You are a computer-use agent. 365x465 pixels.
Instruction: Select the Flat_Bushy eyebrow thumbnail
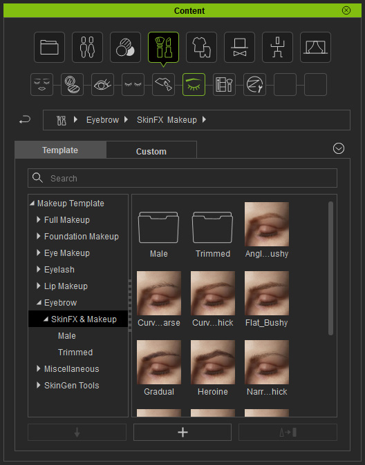click(x=267, y=293)
